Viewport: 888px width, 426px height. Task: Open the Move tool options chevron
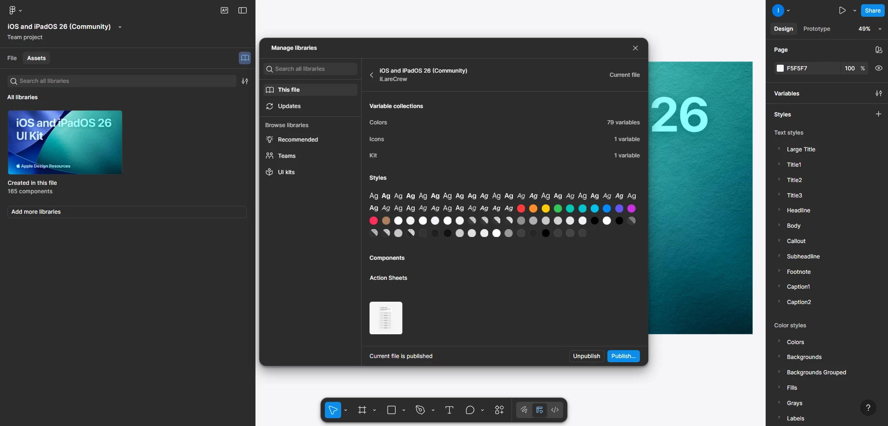346,410
